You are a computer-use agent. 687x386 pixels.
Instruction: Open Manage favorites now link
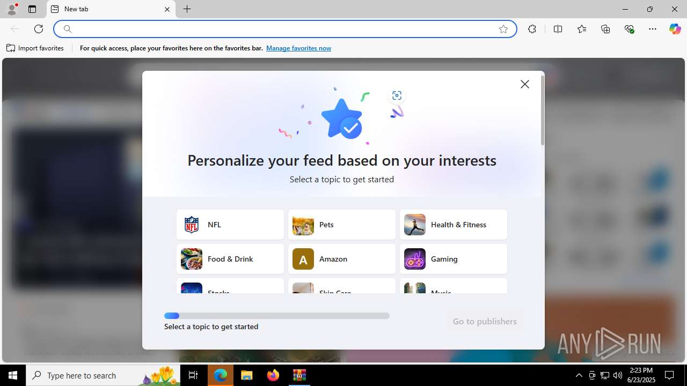tap(298, 48)
